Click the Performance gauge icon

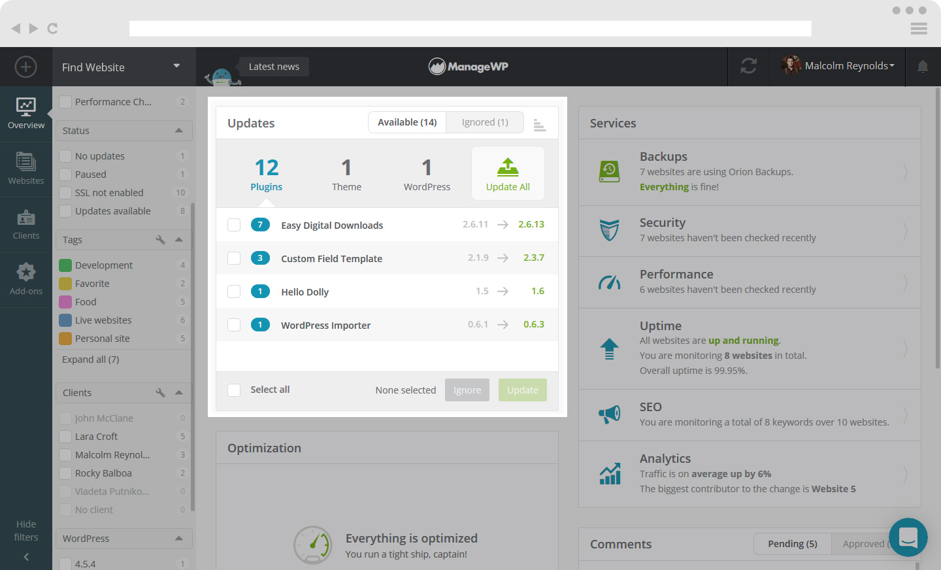pos(609,282)
